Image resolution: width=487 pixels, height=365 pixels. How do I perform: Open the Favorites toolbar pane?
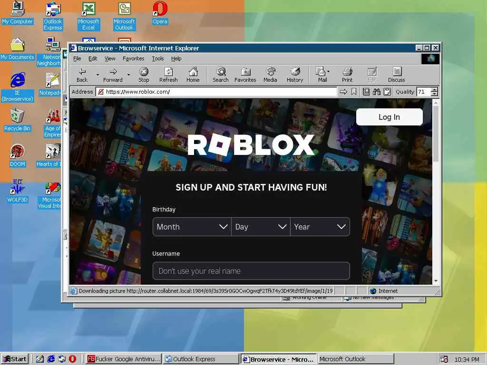(245, 75)
